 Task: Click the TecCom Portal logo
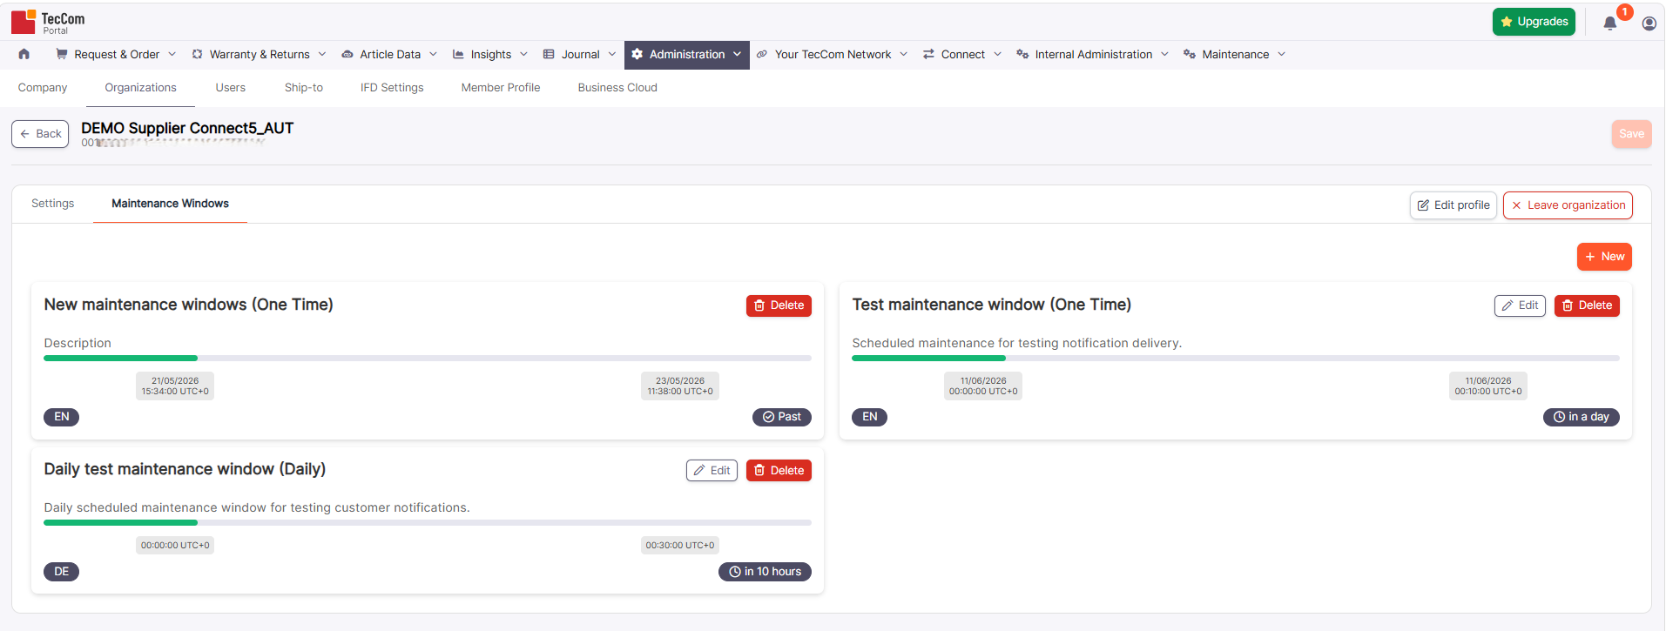pyautogui.click(x=48, y=22)
